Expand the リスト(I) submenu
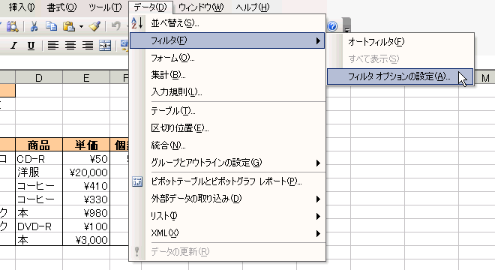 [227, 216]
